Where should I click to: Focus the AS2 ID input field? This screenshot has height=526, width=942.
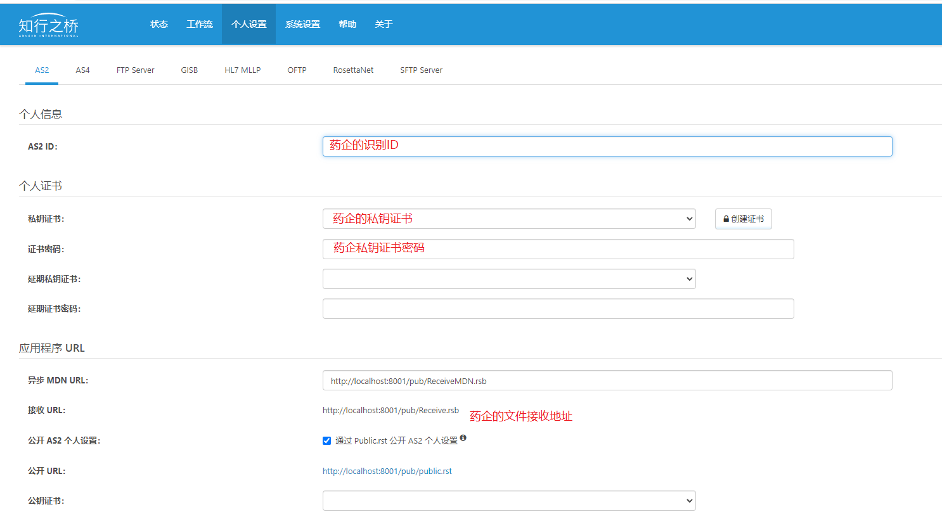607,146
